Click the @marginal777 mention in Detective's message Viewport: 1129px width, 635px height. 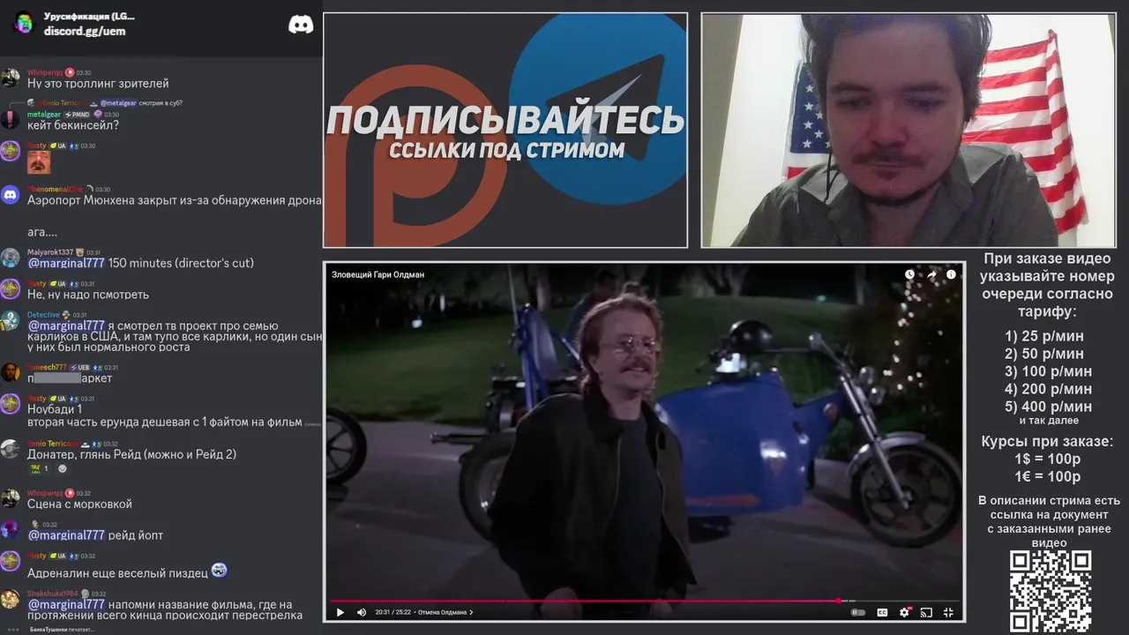(66, 325)
